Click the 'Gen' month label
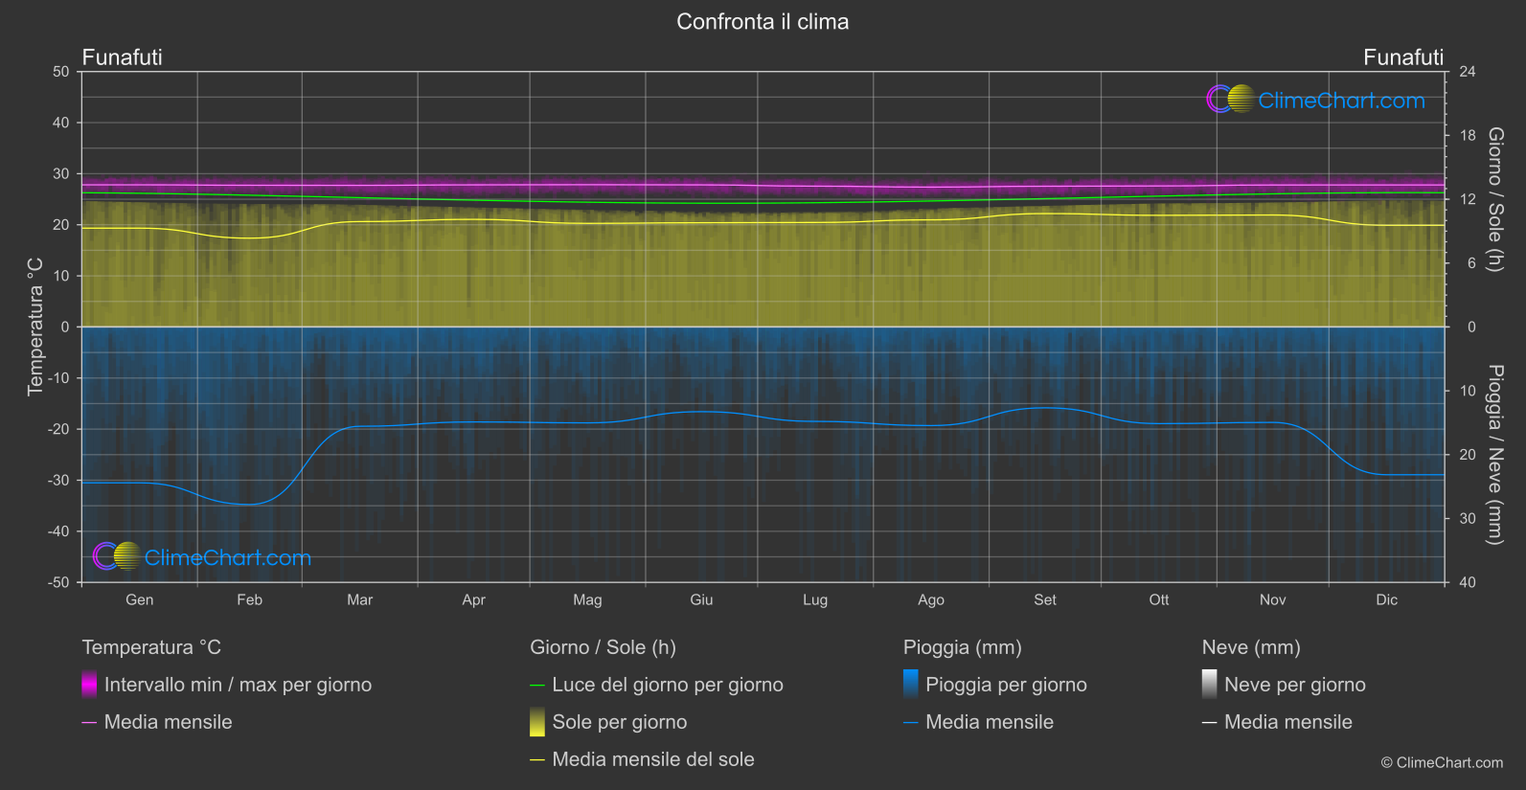1526x790 pixels. pyautogui.click(x=139, y=599)
